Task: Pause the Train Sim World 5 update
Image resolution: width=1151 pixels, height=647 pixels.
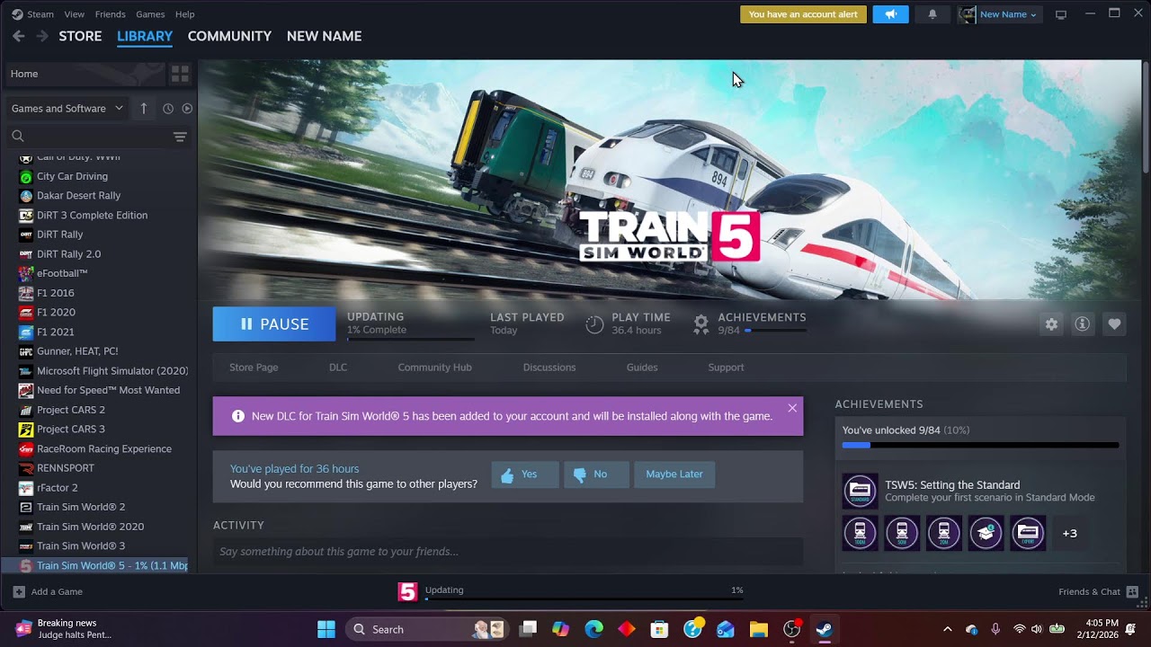Action: click(274, 324)
